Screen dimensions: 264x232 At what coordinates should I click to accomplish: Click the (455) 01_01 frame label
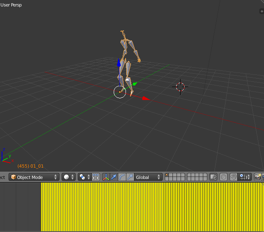(30, 166)
